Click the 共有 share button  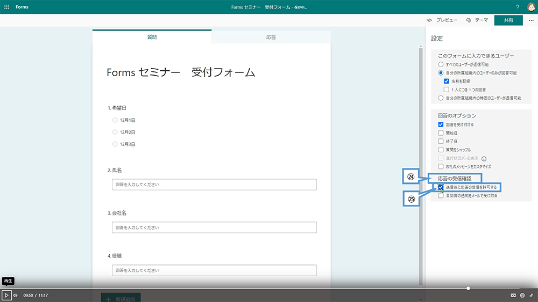508,20
